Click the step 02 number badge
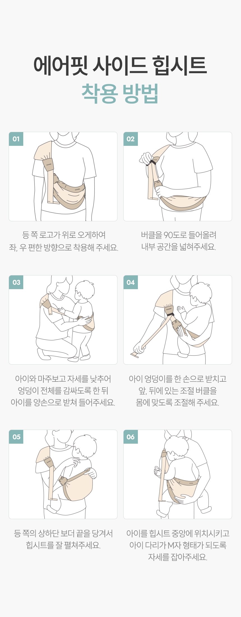The height and width of the screenshot is (617, 241). pyautogui.click(x=131, y=139)
